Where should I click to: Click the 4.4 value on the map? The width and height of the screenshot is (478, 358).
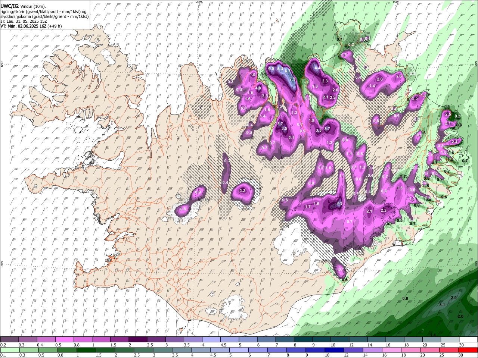pyautogui.click(x=317, y=69)
